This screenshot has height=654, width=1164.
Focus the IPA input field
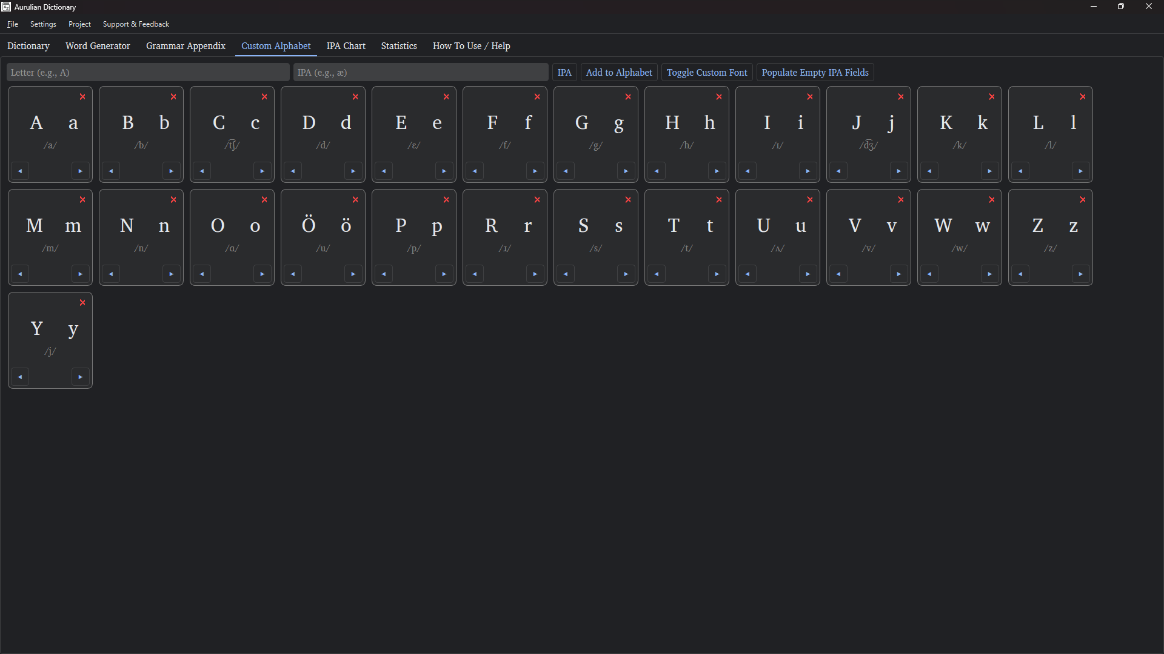point(421,73)
